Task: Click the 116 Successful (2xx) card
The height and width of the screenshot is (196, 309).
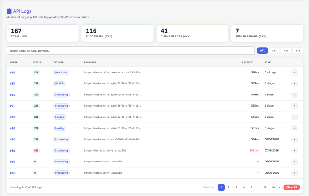Action: tap(117, 33)
